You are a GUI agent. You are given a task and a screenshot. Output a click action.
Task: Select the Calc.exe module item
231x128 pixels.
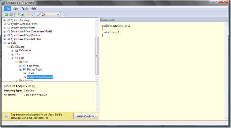pos(19,46)
